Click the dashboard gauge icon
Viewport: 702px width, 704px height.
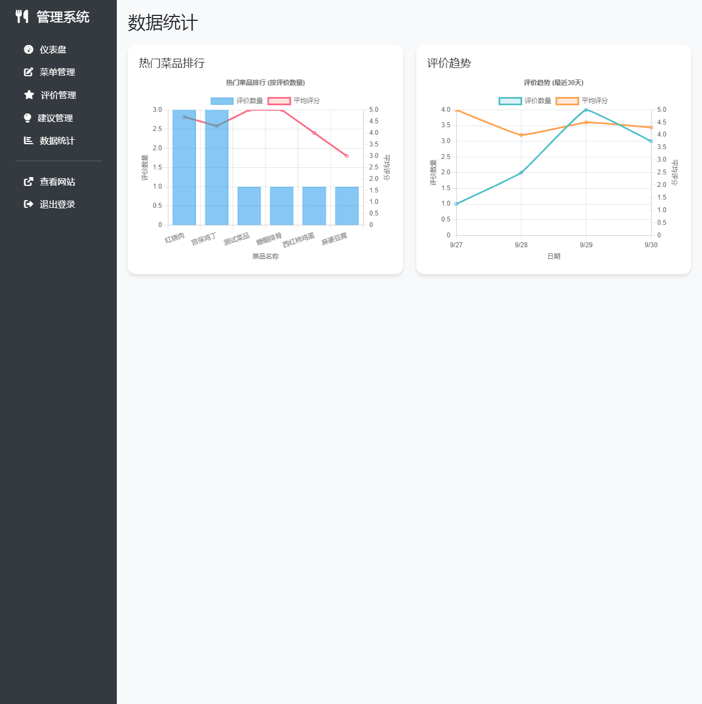pyautogui.click(x=29, y=49)
